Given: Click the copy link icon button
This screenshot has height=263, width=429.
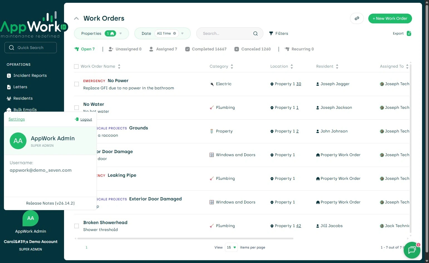Looking at the screenshot, I should point(357,19).
